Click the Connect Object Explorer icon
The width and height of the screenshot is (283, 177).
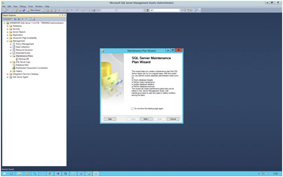click(15, 19)
